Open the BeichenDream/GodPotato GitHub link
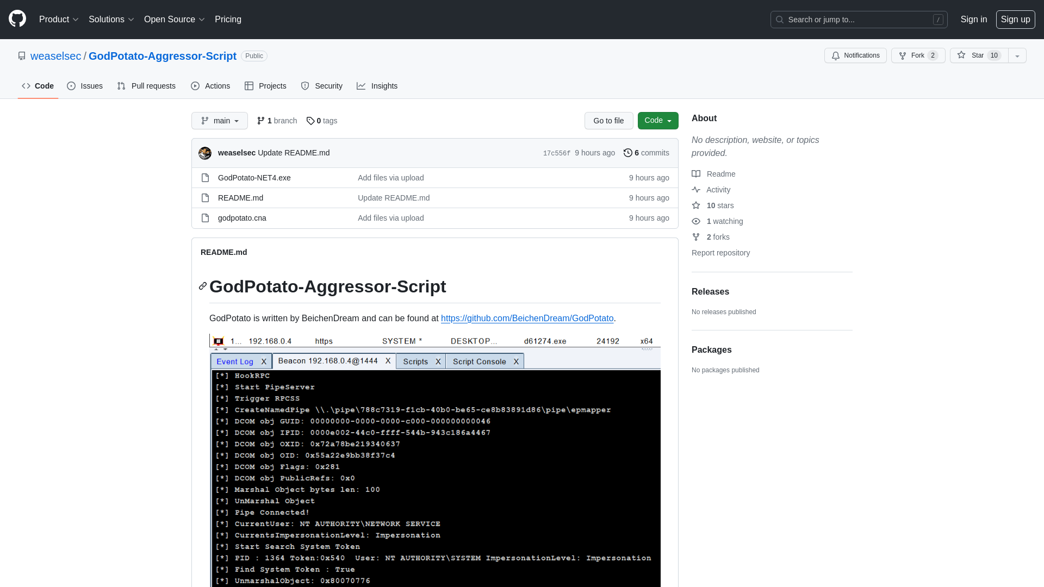The width and height of the screenshot is (1044, 587). click(527, 319)
